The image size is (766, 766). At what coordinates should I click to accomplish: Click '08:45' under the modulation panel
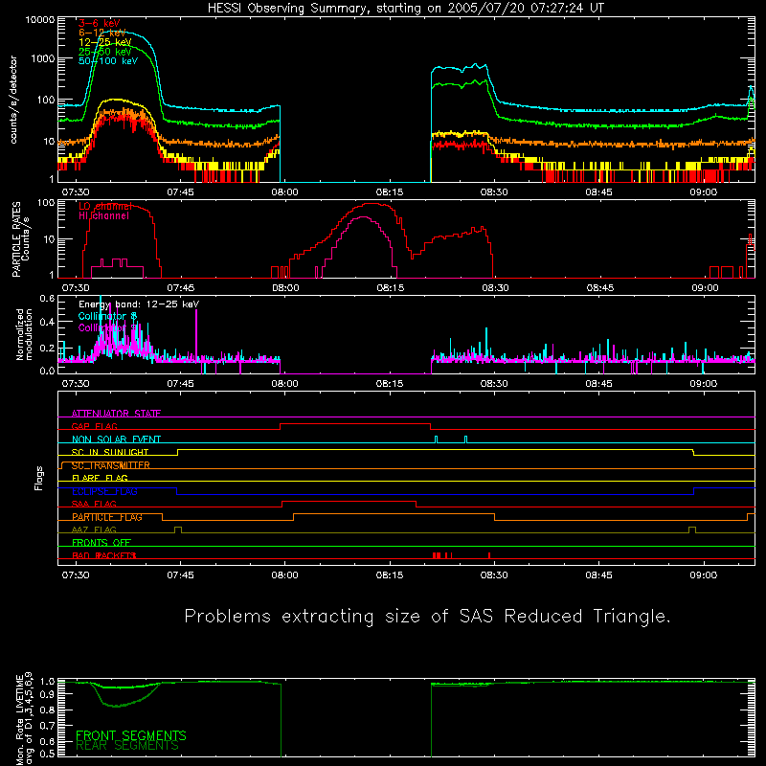point(598,384)
